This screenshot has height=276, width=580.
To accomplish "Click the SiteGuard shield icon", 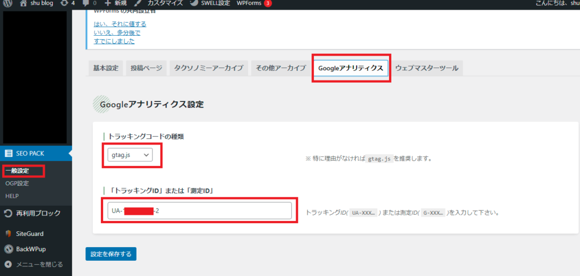I will pyautogui.click(x=8, y=234).
